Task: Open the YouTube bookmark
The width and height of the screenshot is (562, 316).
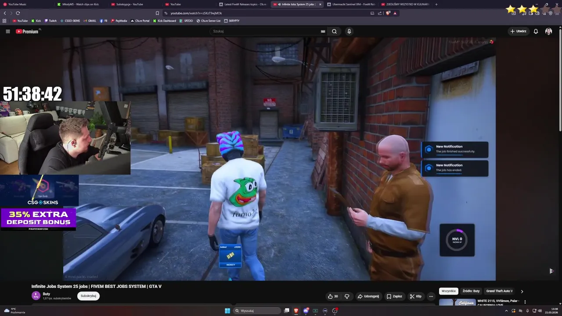Action: (x=20, y=21)
